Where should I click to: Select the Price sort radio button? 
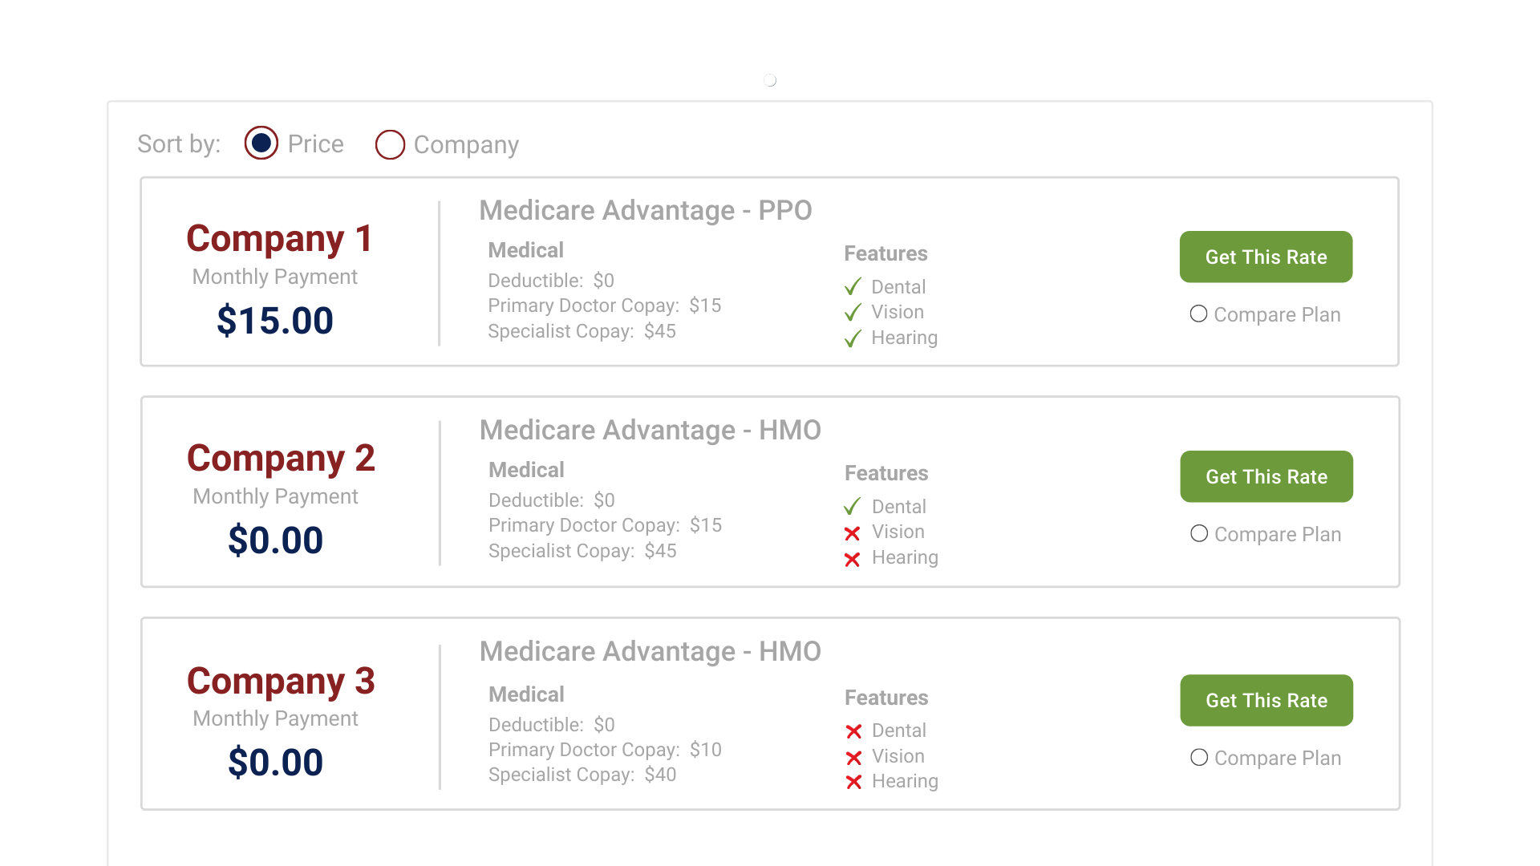click(261, 144)
